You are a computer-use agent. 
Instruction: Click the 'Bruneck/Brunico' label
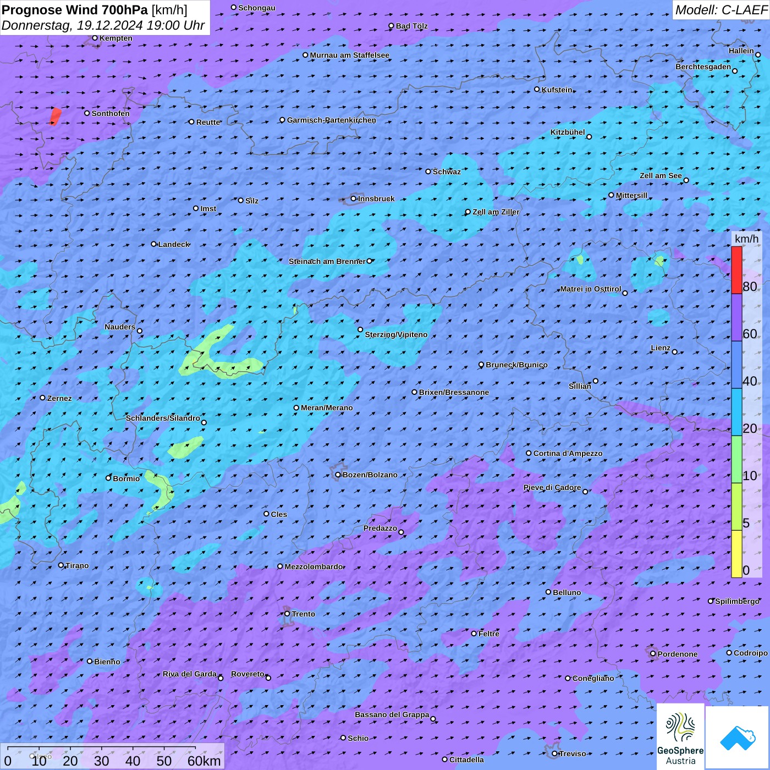pyautogui.click(x=516, y=365)
